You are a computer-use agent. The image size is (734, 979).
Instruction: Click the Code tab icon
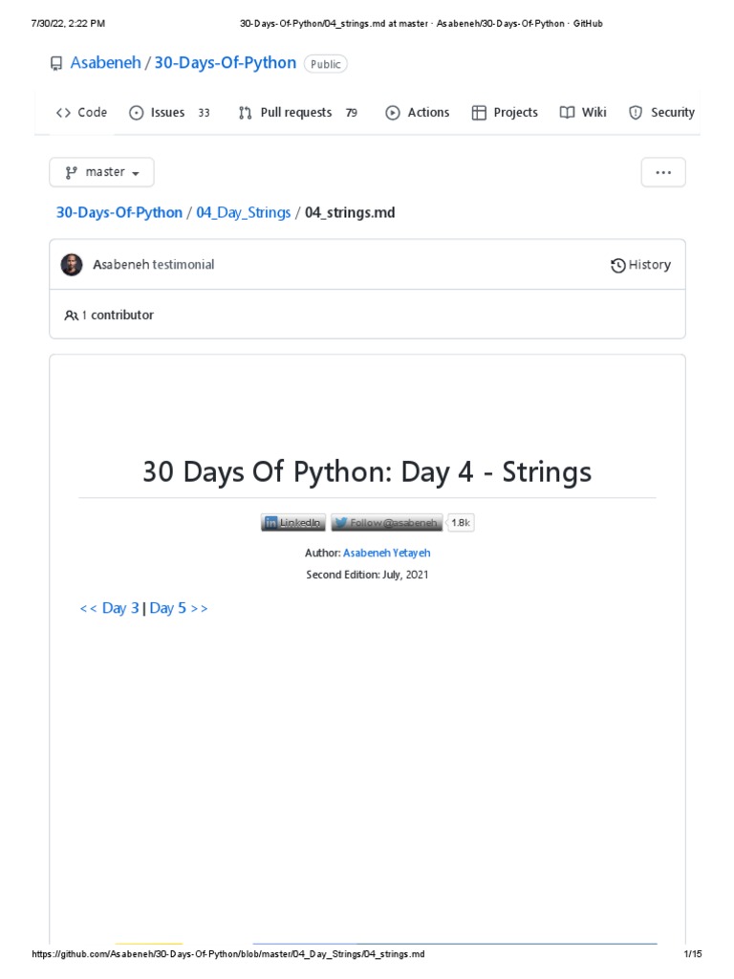tap(64, 113)
